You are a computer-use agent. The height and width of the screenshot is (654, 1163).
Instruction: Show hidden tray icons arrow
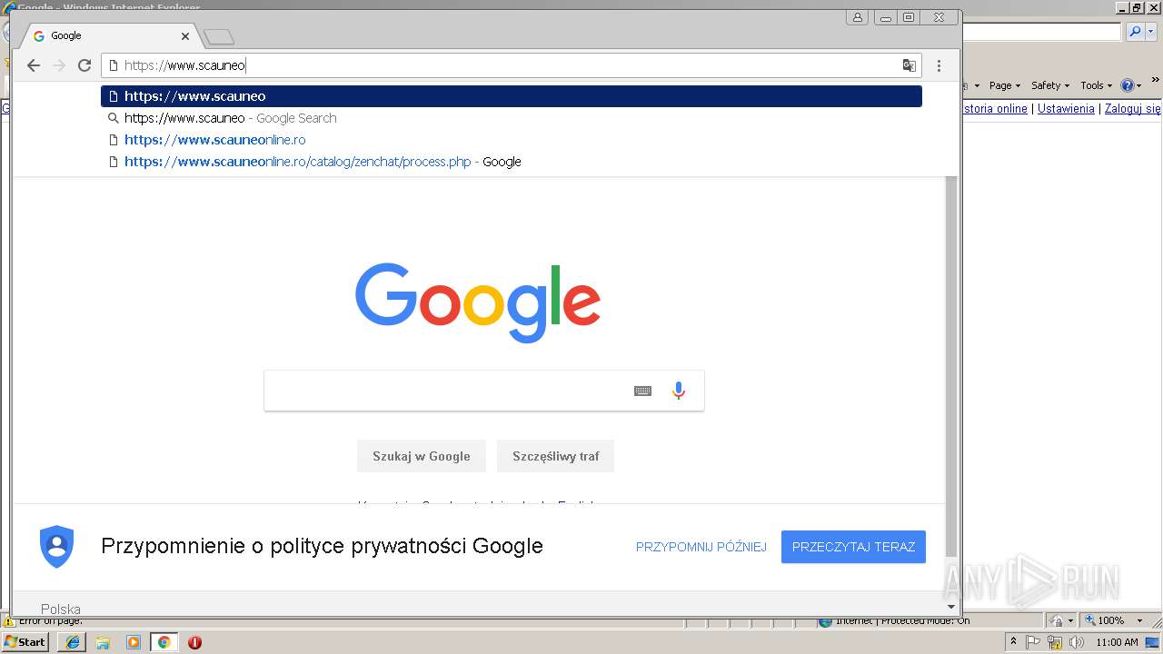1014,642
